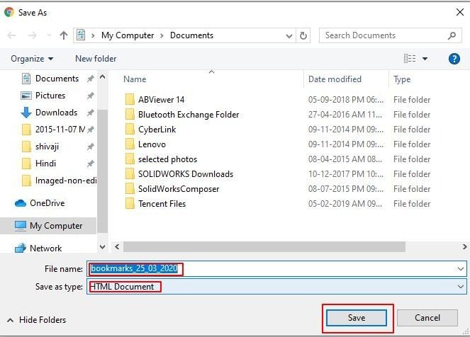Select the OneDrive cloud icon
Screen dimensions: 470x337
pos(21,203)
